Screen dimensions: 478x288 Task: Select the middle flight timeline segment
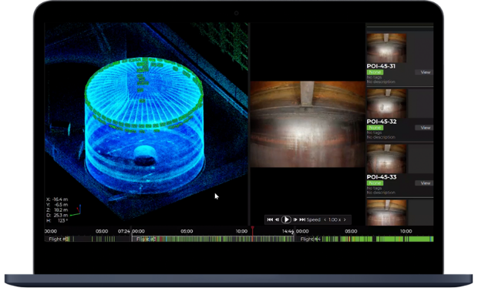click(x=213, y=239)
